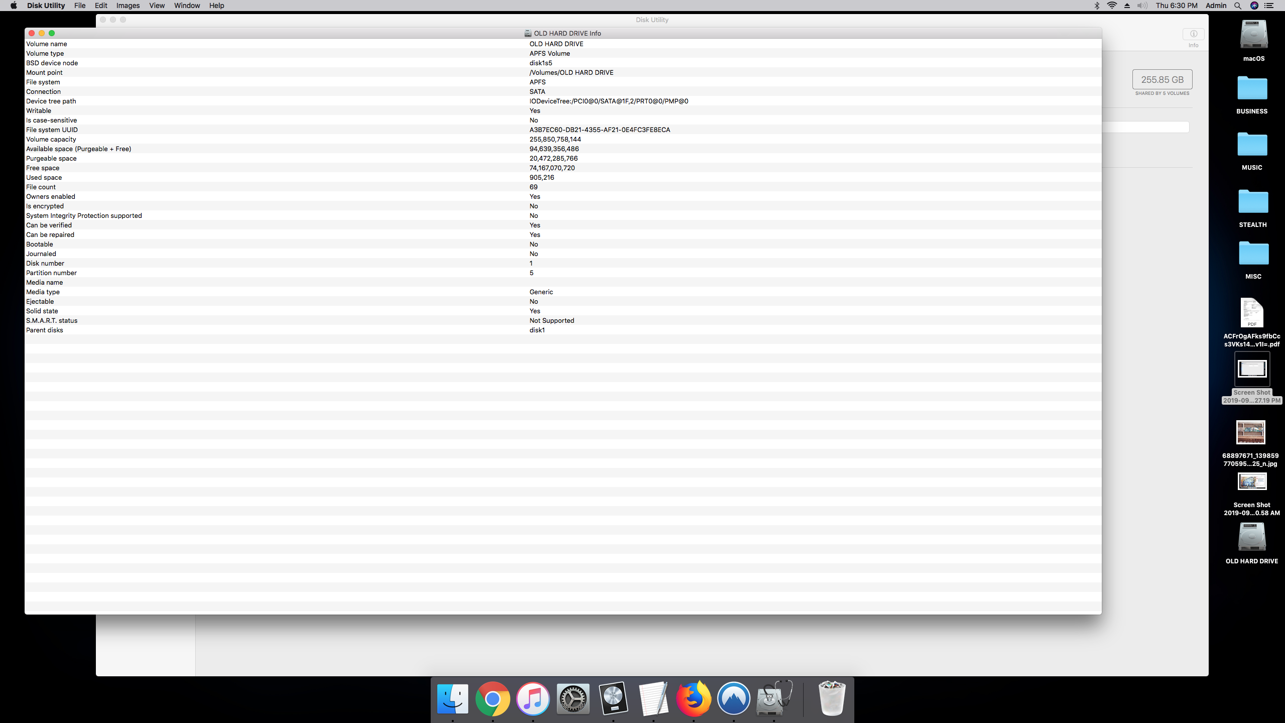The image size is (1285, 723).
Task: Open Spotlight search magnifier icon
Action: (x=1237, y=6)
